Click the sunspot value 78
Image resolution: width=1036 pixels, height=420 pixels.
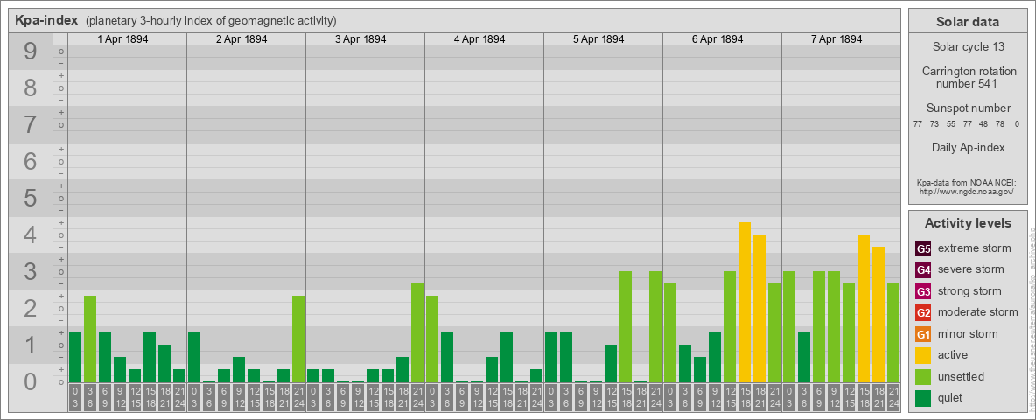[1000, 124]
